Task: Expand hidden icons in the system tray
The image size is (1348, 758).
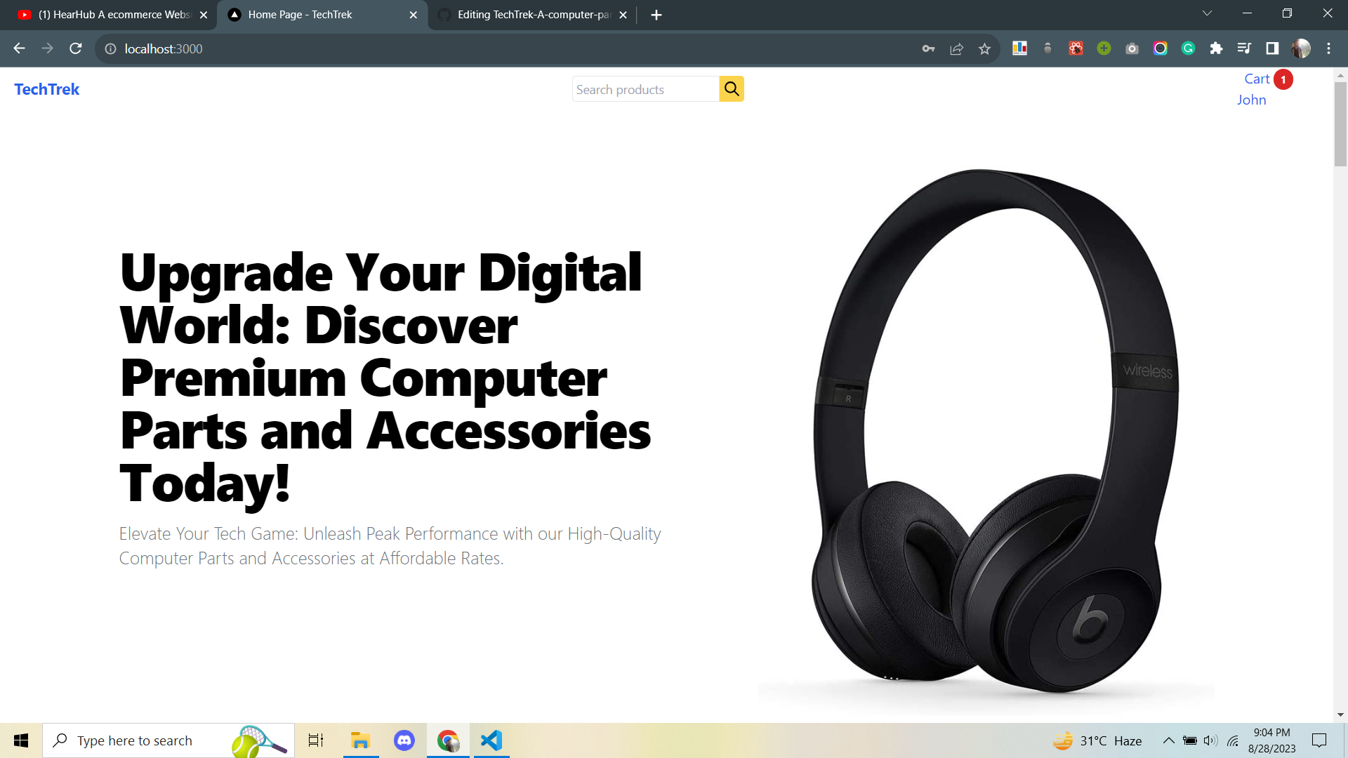Action: tap(1168, 740)
